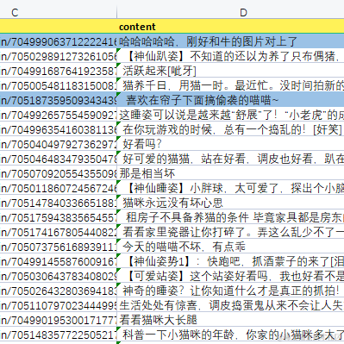Select cell starting '好可爱的猫猫, 站在好看'
Image resolution: width=344 pixels, height=344 pixels.
click(x=230, y=159)
